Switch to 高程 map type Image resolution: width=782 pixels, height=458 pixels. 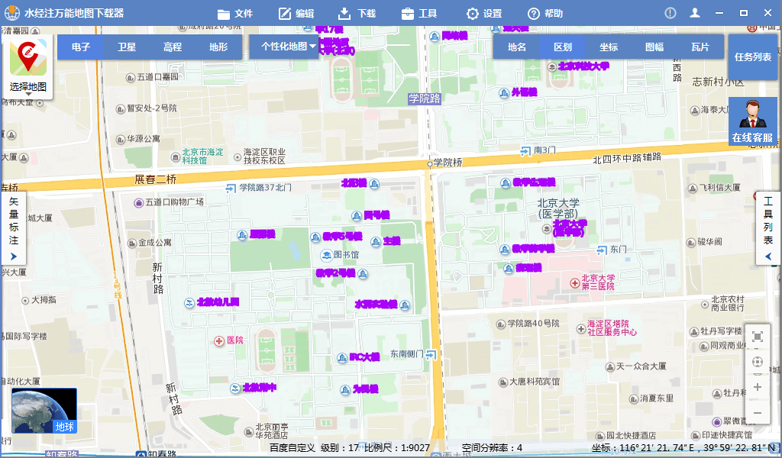172,47
